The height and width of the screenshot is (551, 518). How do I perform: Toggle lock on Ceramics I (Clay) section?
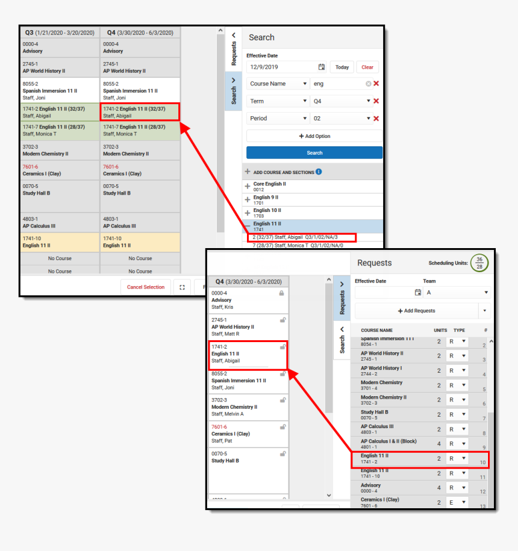tap(282, 427)
